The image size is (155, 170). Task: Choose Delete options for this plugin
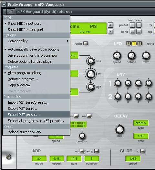36,61
